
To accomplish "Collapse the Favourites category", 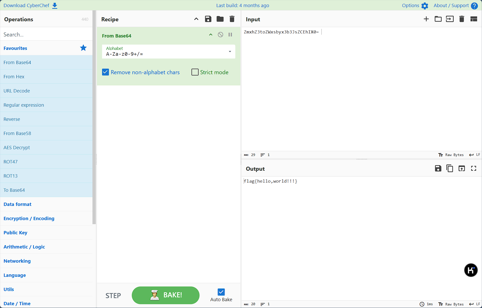I will click(15, 48).
